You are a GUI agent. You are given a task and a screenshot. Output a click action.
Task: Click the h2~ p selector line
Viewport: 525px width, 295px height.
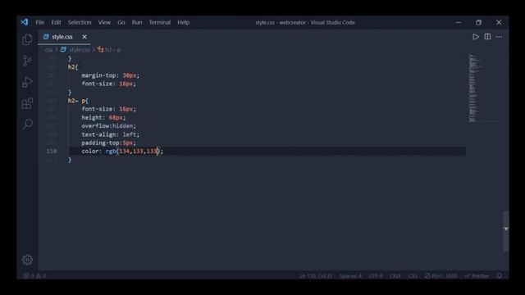78,101
